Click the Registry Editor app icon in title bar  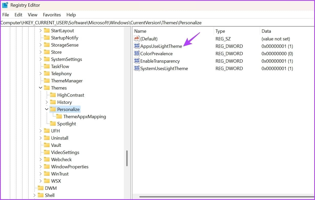coord(5,5)
